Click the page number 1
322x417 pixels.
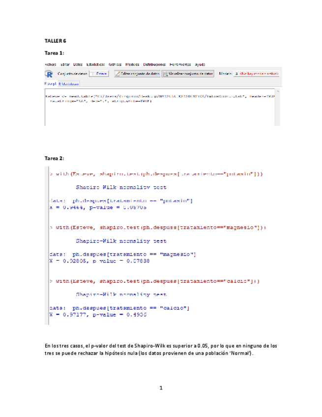pyautogui.click(x=161, y=388)
